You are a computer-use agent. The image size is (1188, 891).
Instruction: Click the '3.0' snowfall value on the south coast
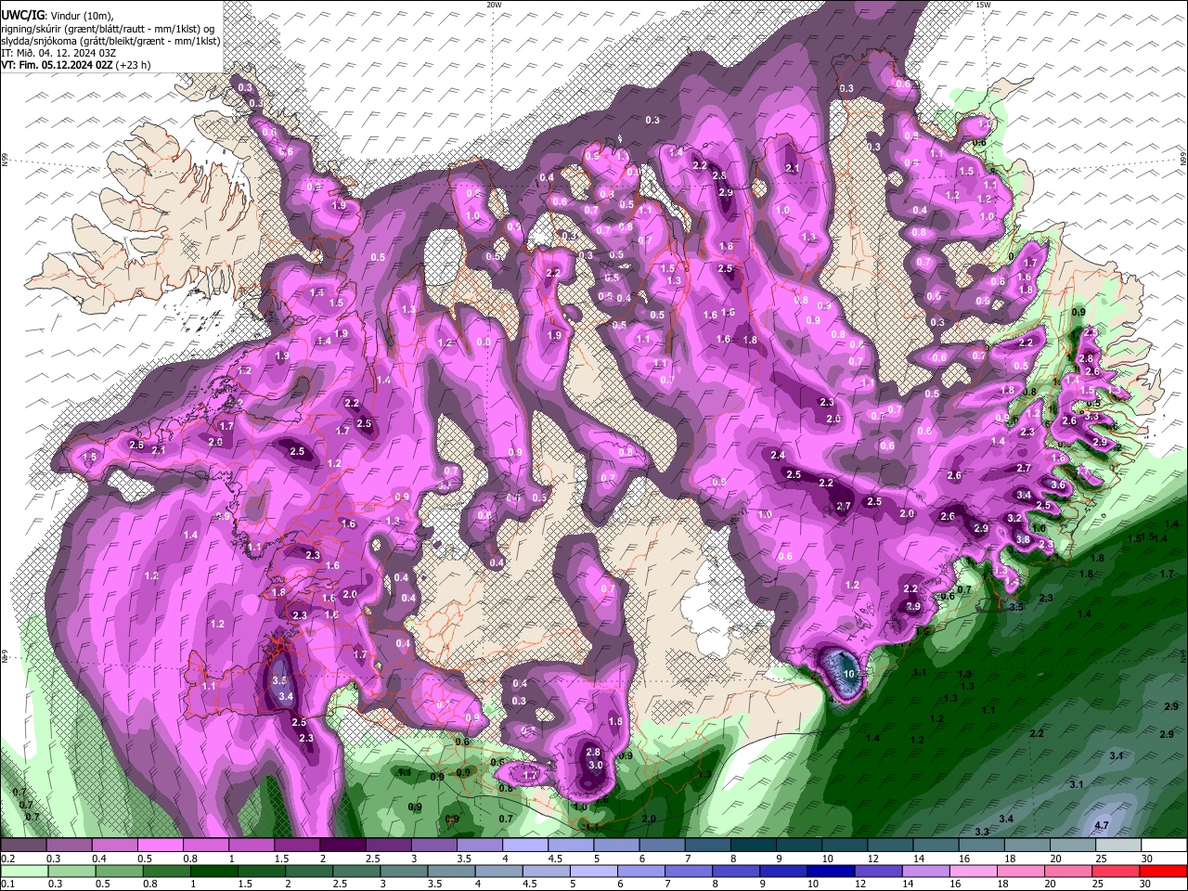click(x=596, y=765)
